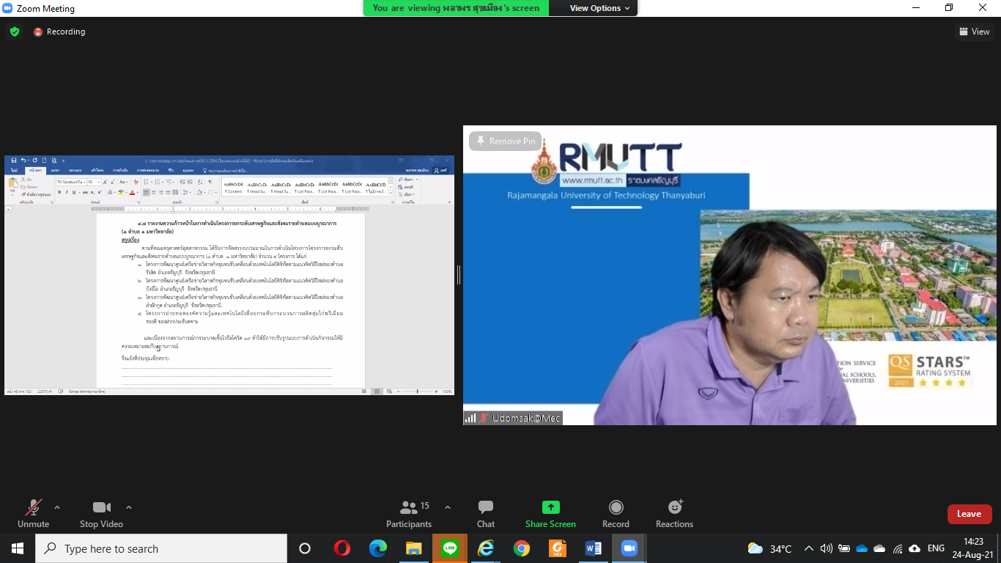Toggle align left in the shared Word ribbon
This screenshot has width=1001, height=563.
147,192
